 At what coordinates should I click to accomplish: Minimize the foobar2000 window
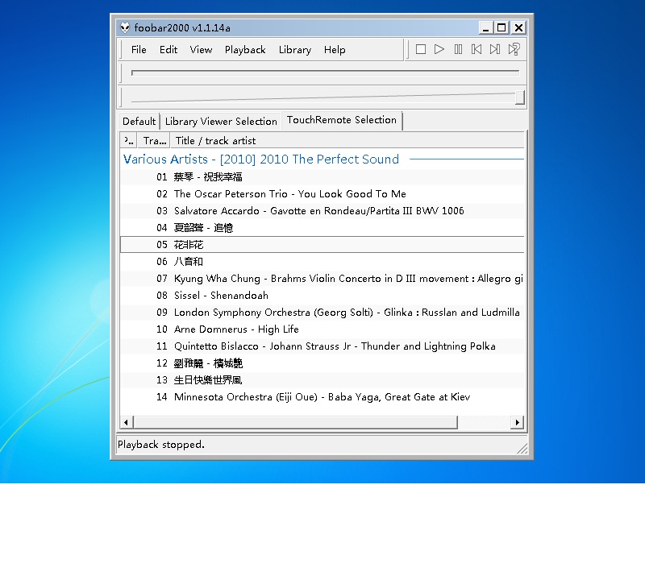[486, 27]
